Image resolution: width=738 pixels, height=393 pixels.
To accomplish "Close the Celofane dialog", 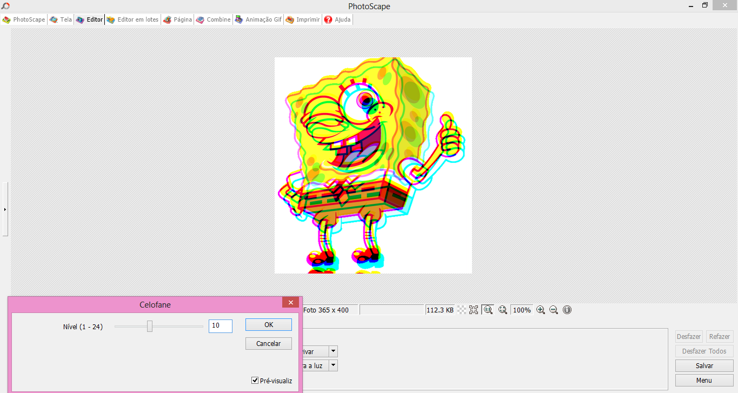I will pos(291,303).
